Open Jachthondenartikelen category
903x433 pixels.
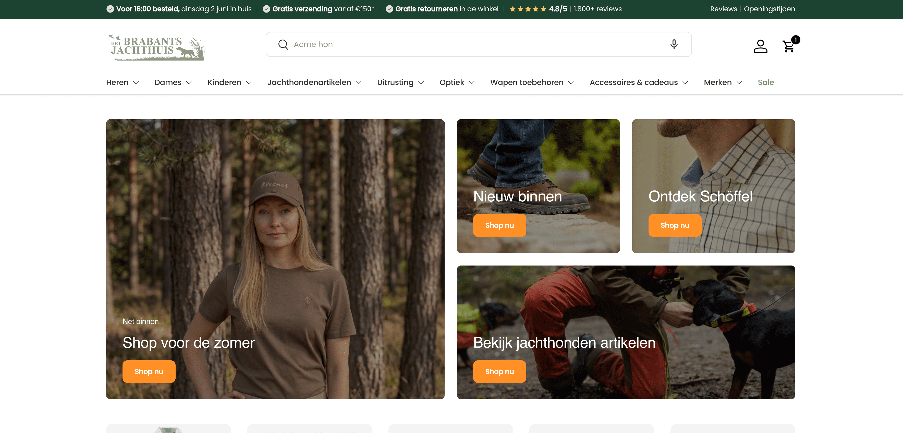point(309,82)
